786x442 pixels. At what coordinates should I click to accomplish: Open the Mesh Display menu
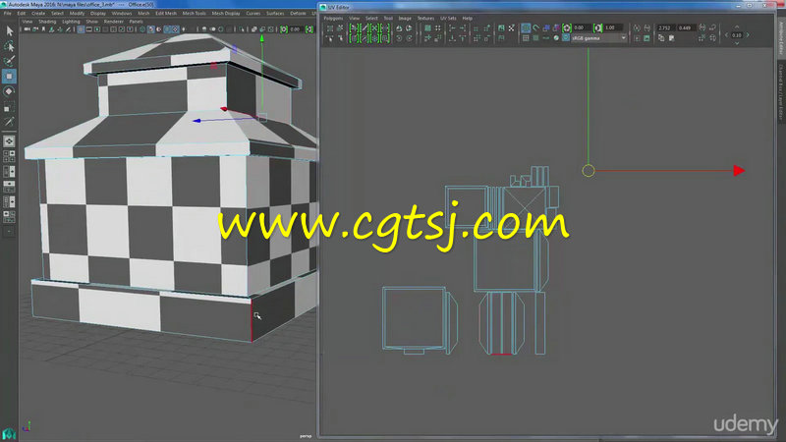coord(226,13)
